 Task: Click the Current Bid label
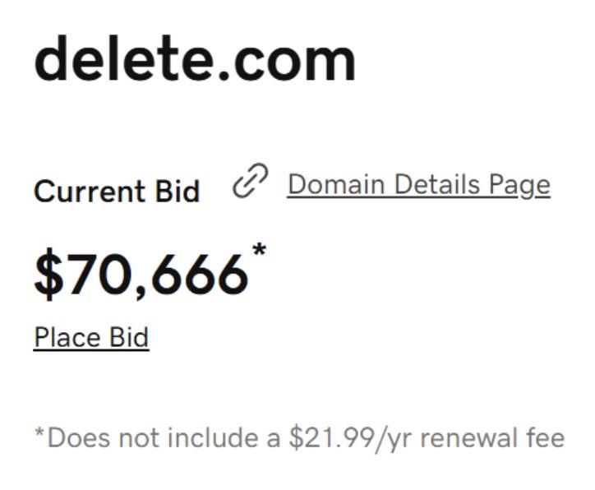pos(117,191)
